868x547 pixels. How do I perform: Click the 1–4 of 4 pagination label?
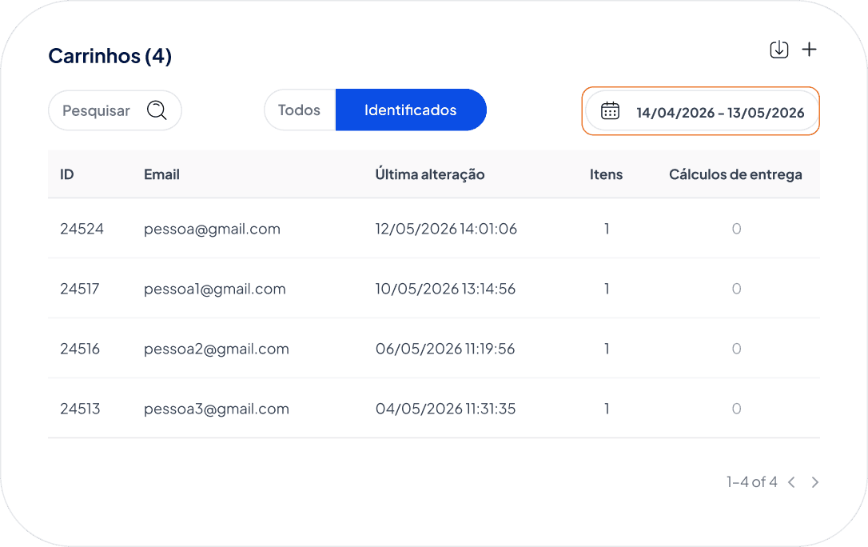752,482
